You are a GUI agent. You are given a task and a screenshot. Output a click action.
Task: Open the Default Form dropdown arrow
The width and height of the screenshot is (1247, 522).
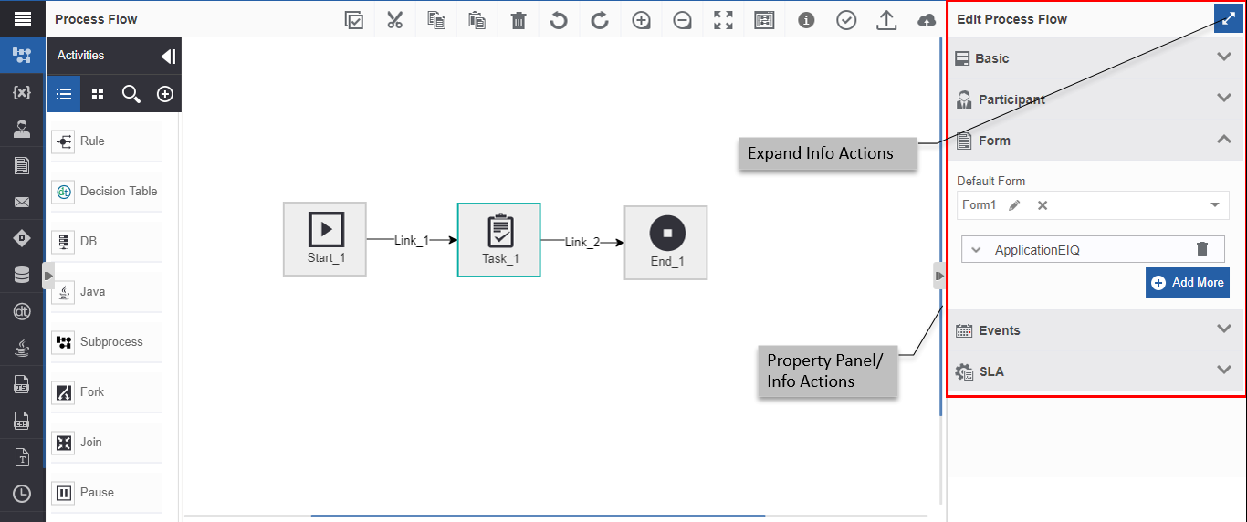(x=1215, y=205)
